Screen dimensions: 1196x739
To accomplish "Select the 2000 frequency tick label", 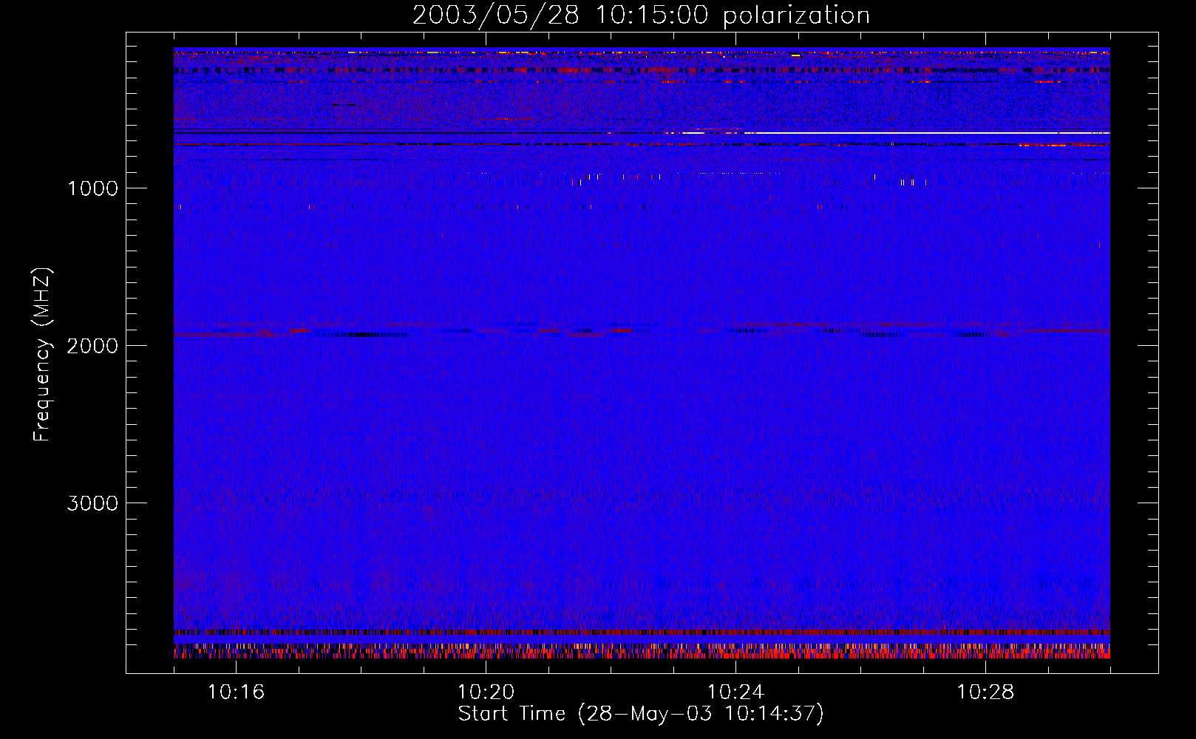I will (92, 346).
